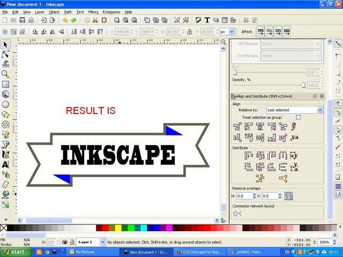Select the Spray tool
The image size is (343, 257).
pyautogui.click(x=5, y=175)
